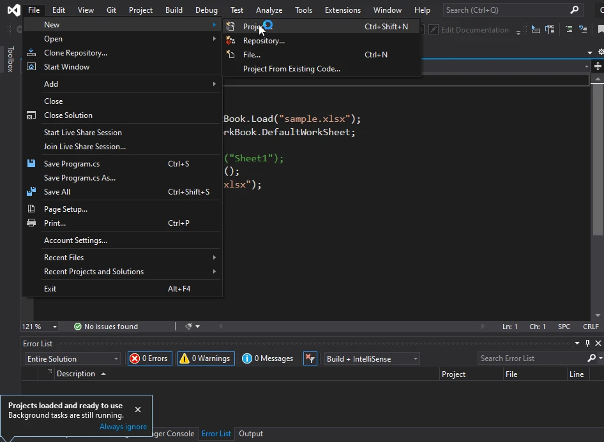Click the Clone Repository icon
The height and width of the screenshot is (442, 604).
[31, 53]
